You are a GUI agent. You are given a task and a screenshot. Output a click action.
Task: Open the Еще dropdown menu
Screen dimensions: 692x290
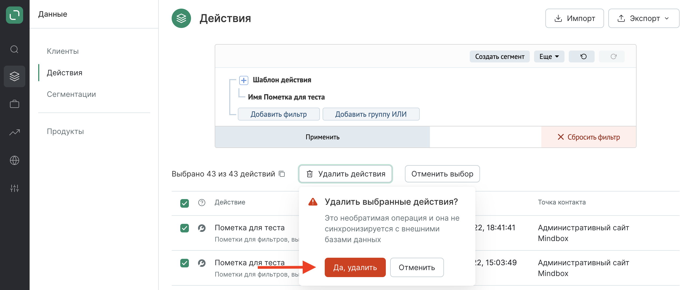coord(549,56)
